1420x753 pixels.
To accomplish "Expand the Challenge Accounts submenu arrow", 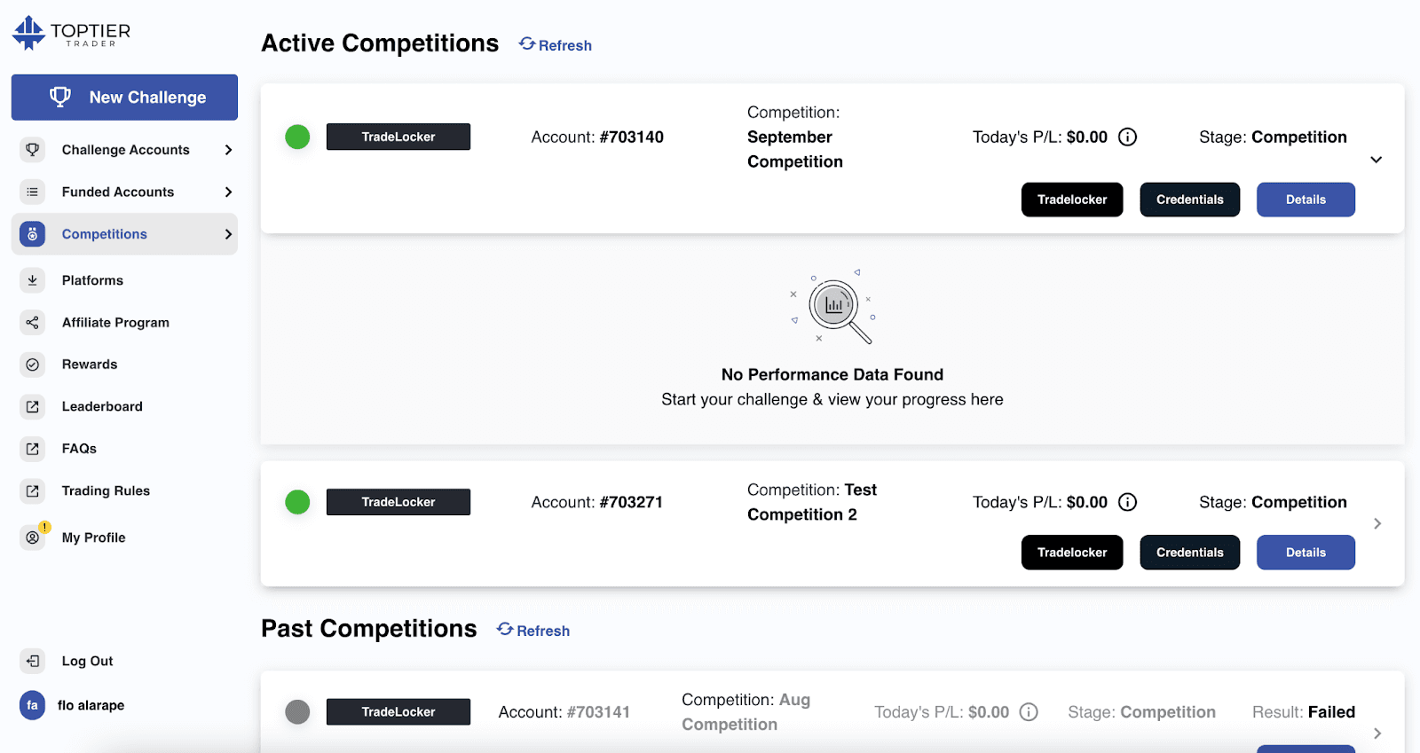I will tap(228, 150).
